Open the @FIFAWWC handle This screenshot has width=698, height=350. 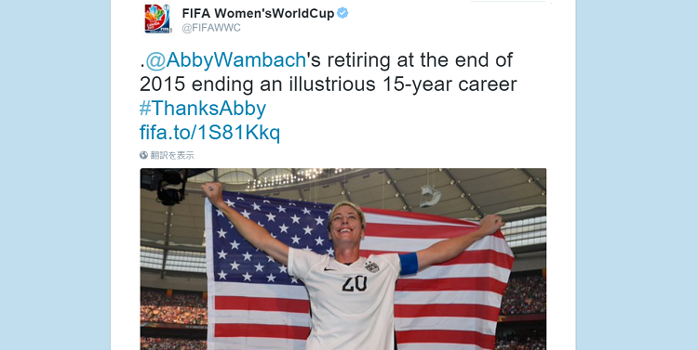tap(211, 28)
